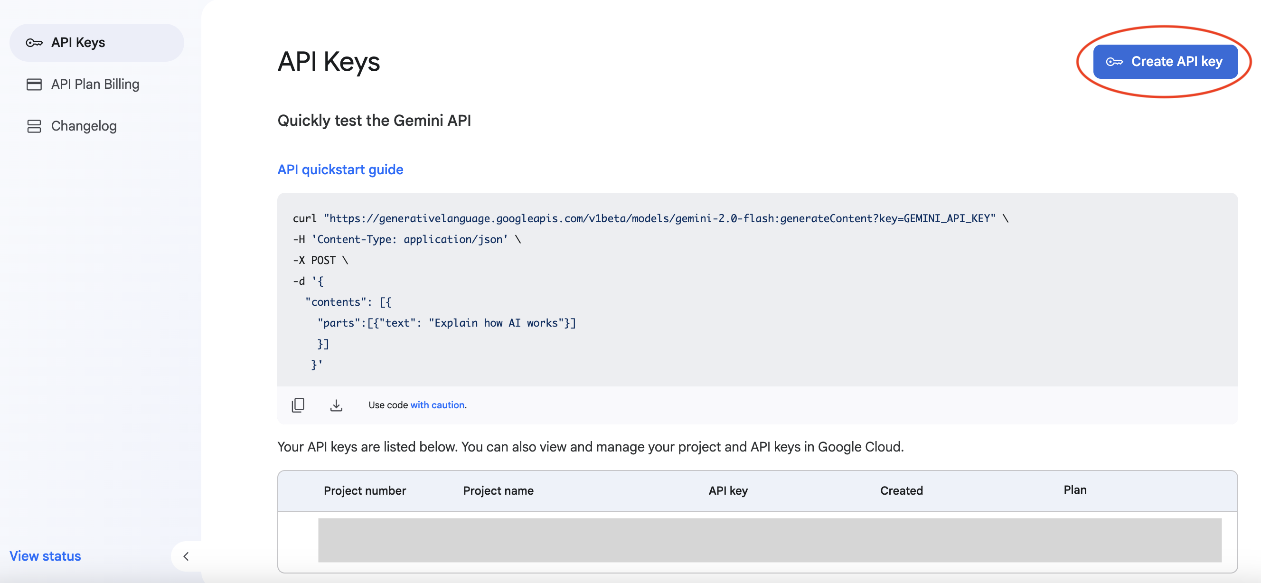Click the API key column header

pos(727,490)
